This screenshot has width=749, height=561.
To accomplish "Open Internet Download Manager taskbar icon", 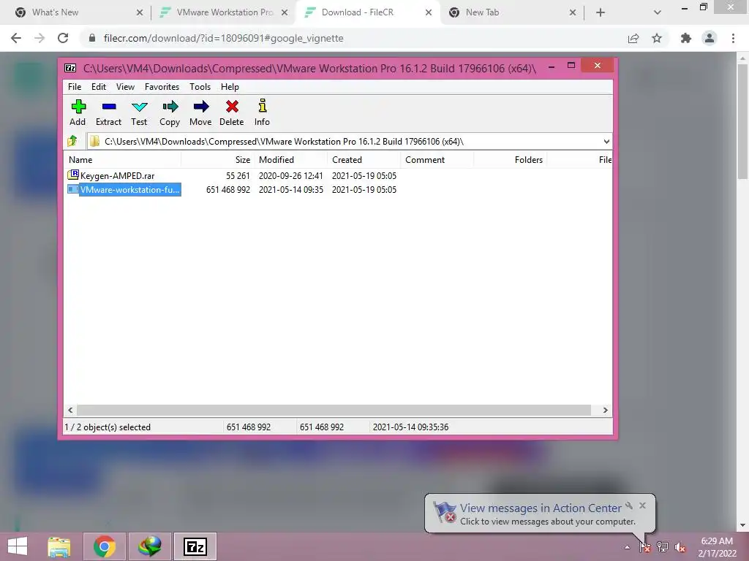I will [149, 546].
